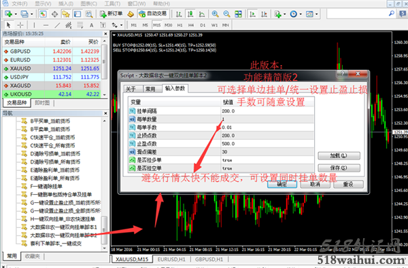This screenshot has height=268, width=408.
Task: Expand the new chart dropdown arrow
Action: tap(16, 14)
